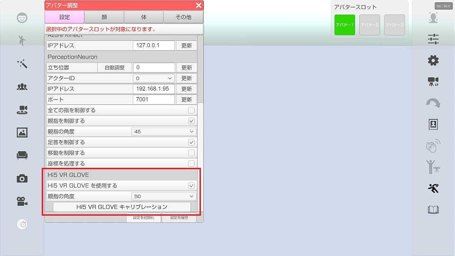Click Hi5 VR GLOVE キャリブレーション button
Viewport: 455px width, 256px height.
[x=122, y=207]
